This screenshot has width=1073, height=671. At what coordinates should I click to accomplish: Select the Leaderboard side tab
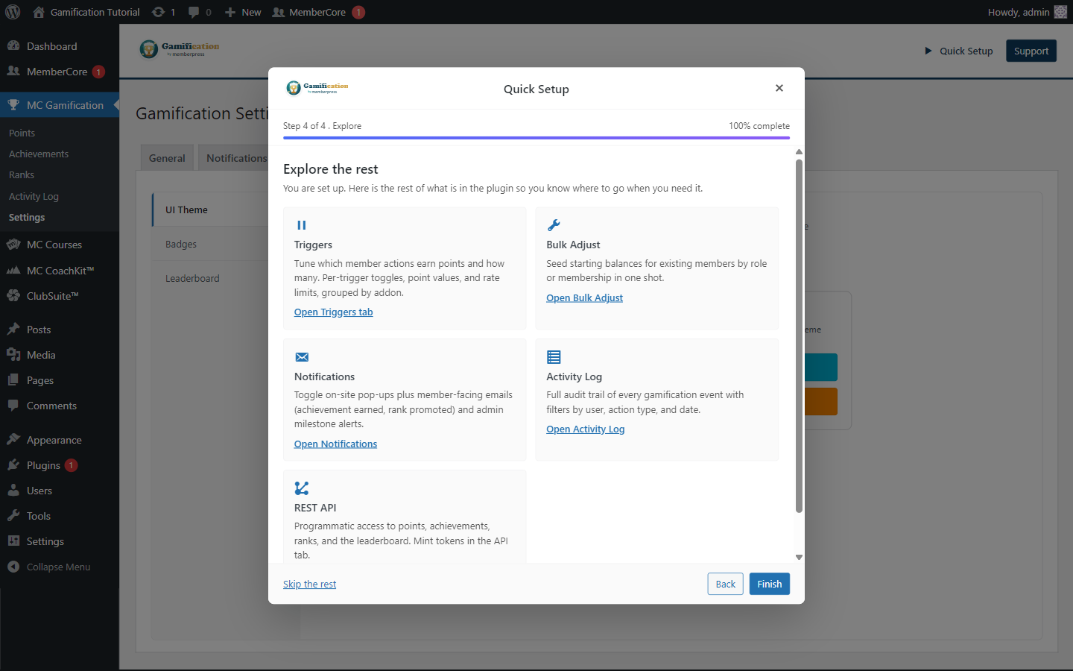click(211, 278)
